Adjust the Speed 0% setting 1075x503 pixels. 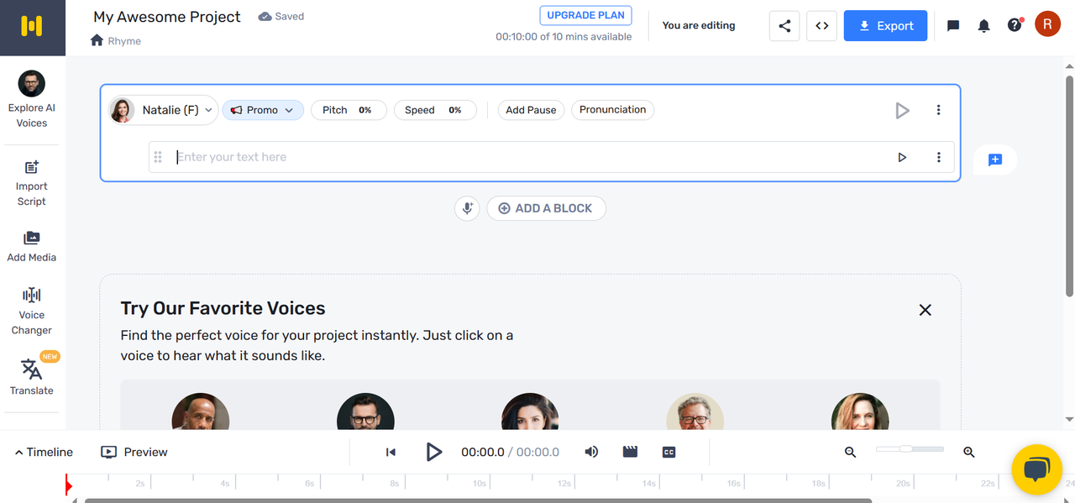coord(435,110)
